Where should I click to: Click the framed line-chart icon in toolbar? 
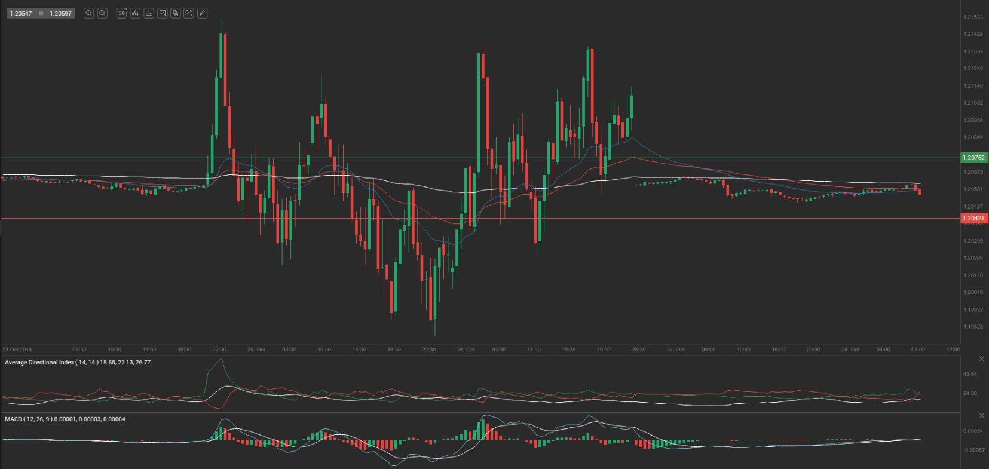point(162,13)
